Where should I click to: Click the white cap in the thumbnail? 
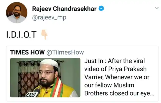coord(49,63)
